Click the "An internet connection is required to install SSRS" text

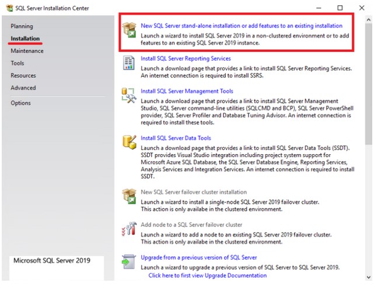click(202, 76)
